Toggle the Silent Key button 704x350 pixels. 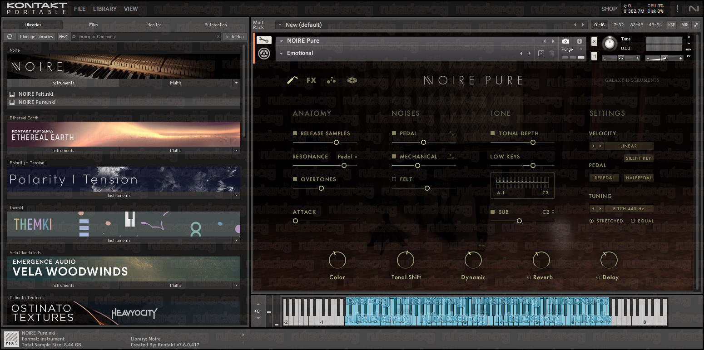[x=639, y=158]
